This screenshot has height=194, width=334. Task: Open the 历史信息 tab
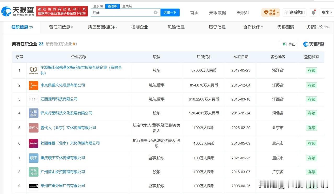[217, 27]
